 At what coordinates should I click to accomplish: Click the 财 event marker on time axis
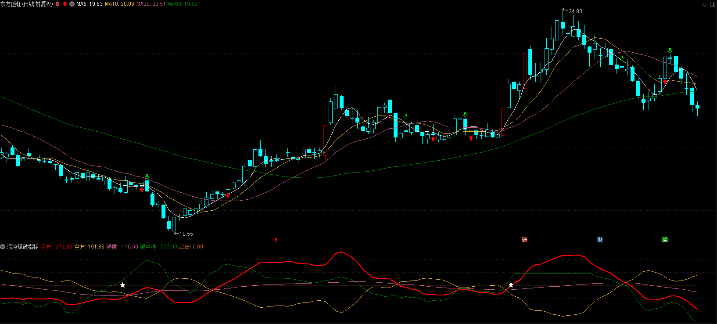pos(600,240)
